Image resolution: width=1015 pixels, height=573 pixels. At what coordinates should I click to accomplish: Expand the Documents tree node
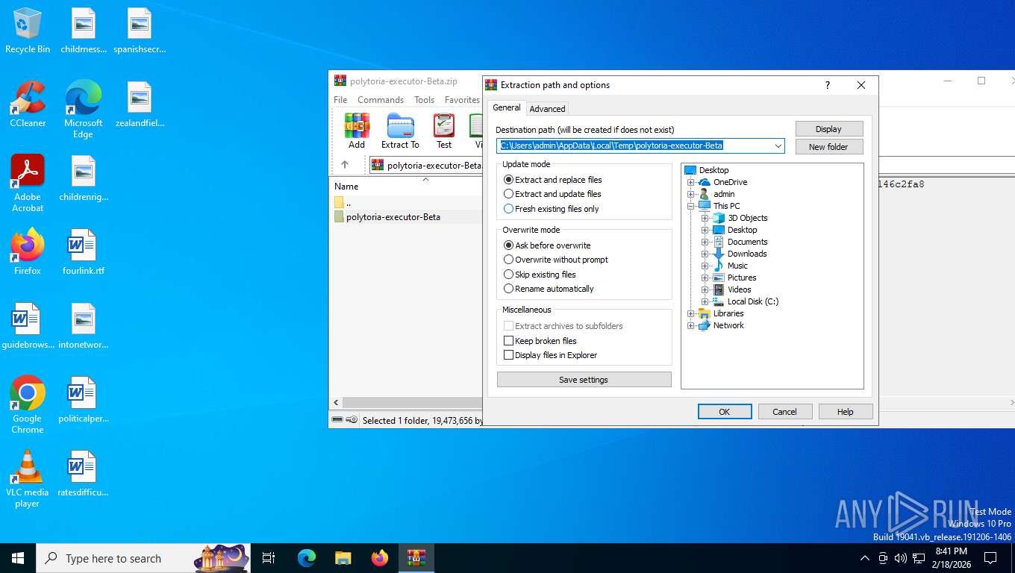705,242
